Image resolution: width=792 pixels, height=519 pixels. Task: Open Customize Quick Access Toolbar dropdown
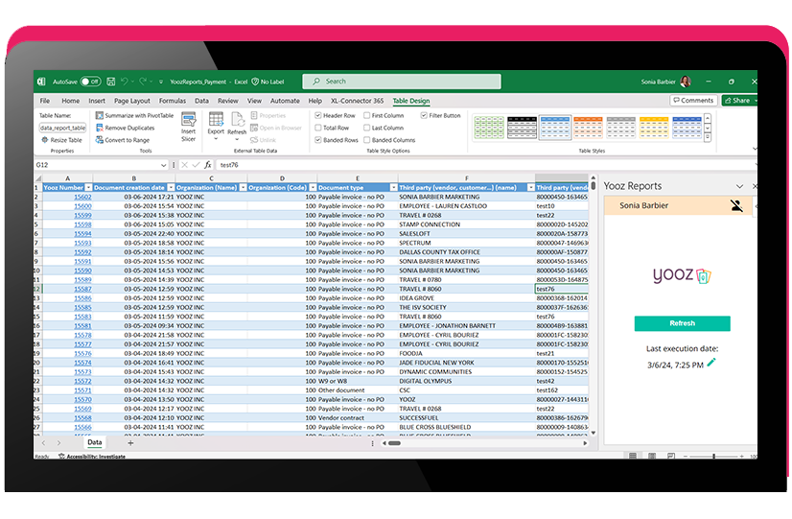pos(161,82)
